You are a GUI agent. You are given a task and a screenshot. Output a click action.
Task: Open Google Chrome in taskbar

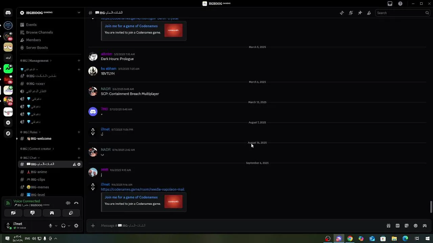click(350, 239)
